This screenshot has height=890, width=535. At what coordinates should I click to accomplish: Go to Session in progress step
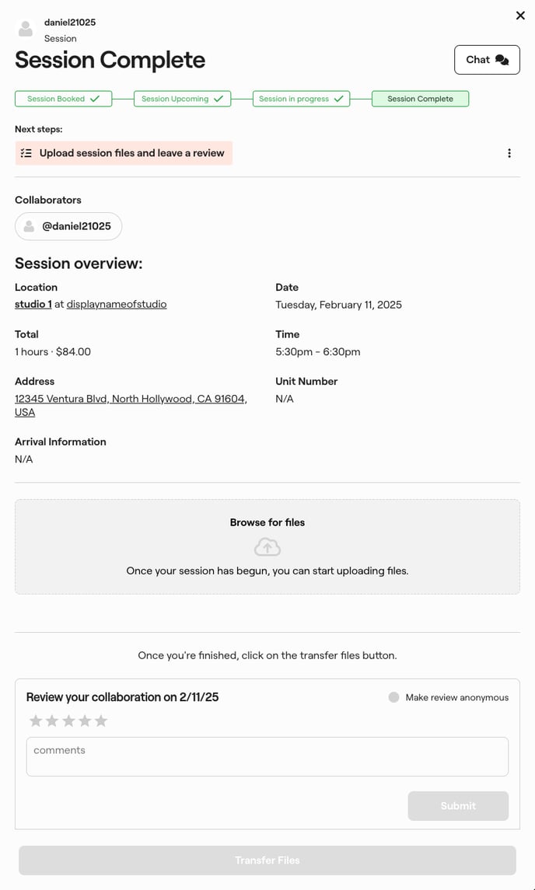coord(301,99)
